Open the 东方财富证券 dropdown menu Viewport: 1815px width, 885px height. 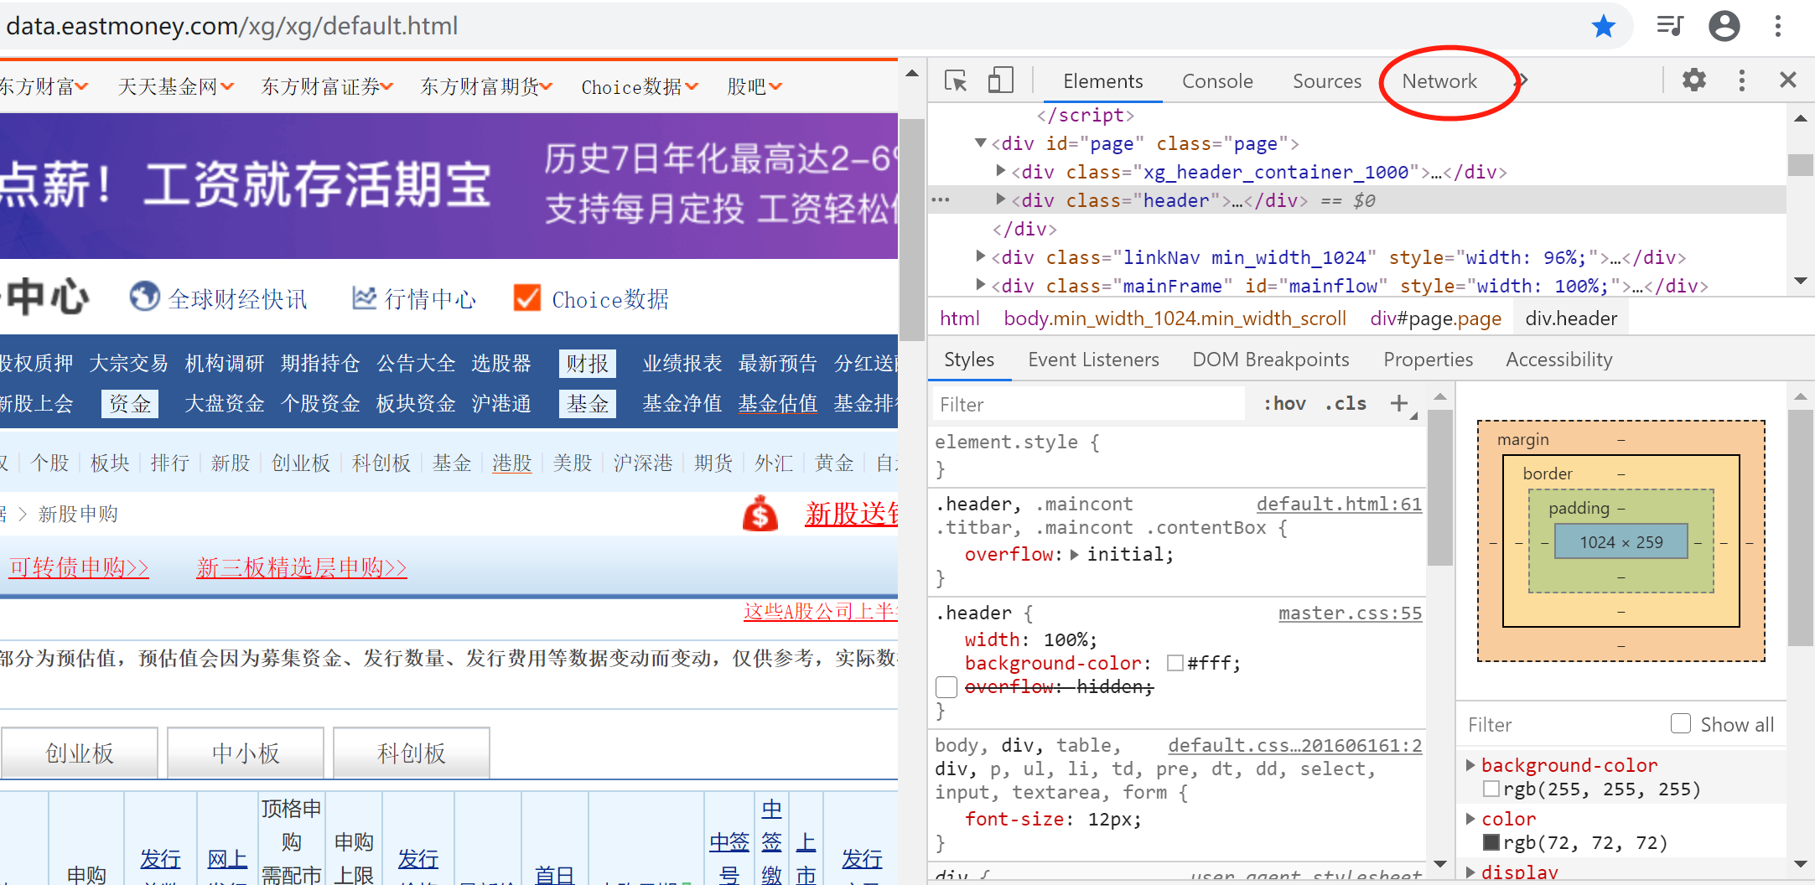[327, 86]
